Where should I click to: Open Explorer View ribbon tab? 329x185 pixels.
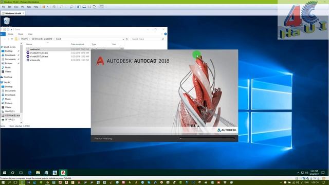click(30, 34)
